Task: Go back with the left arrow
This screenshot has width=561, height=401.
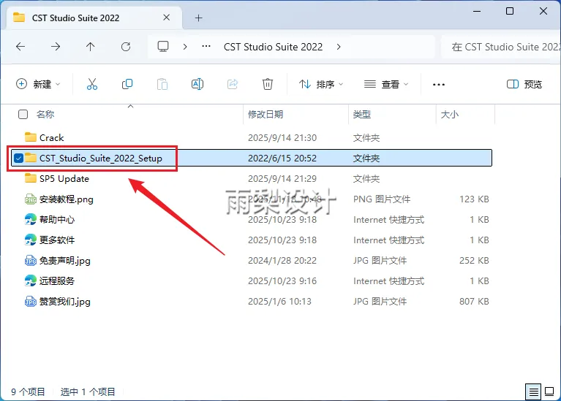Action: click(20, 47)
